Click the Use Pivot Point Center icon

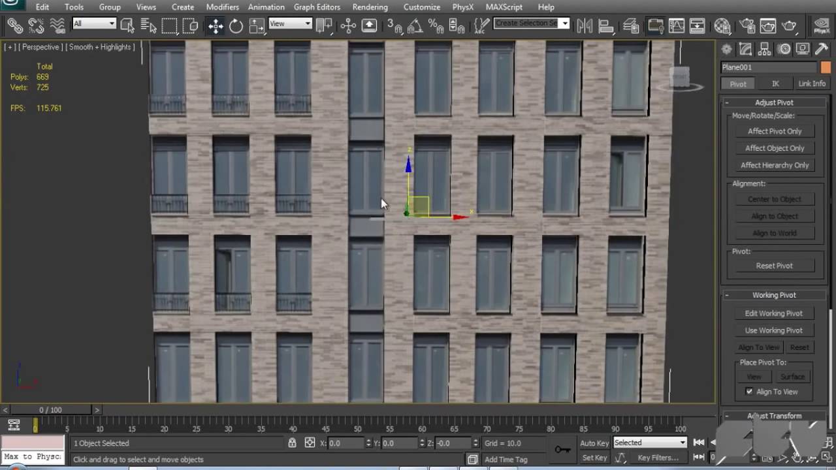click(323, 25)
